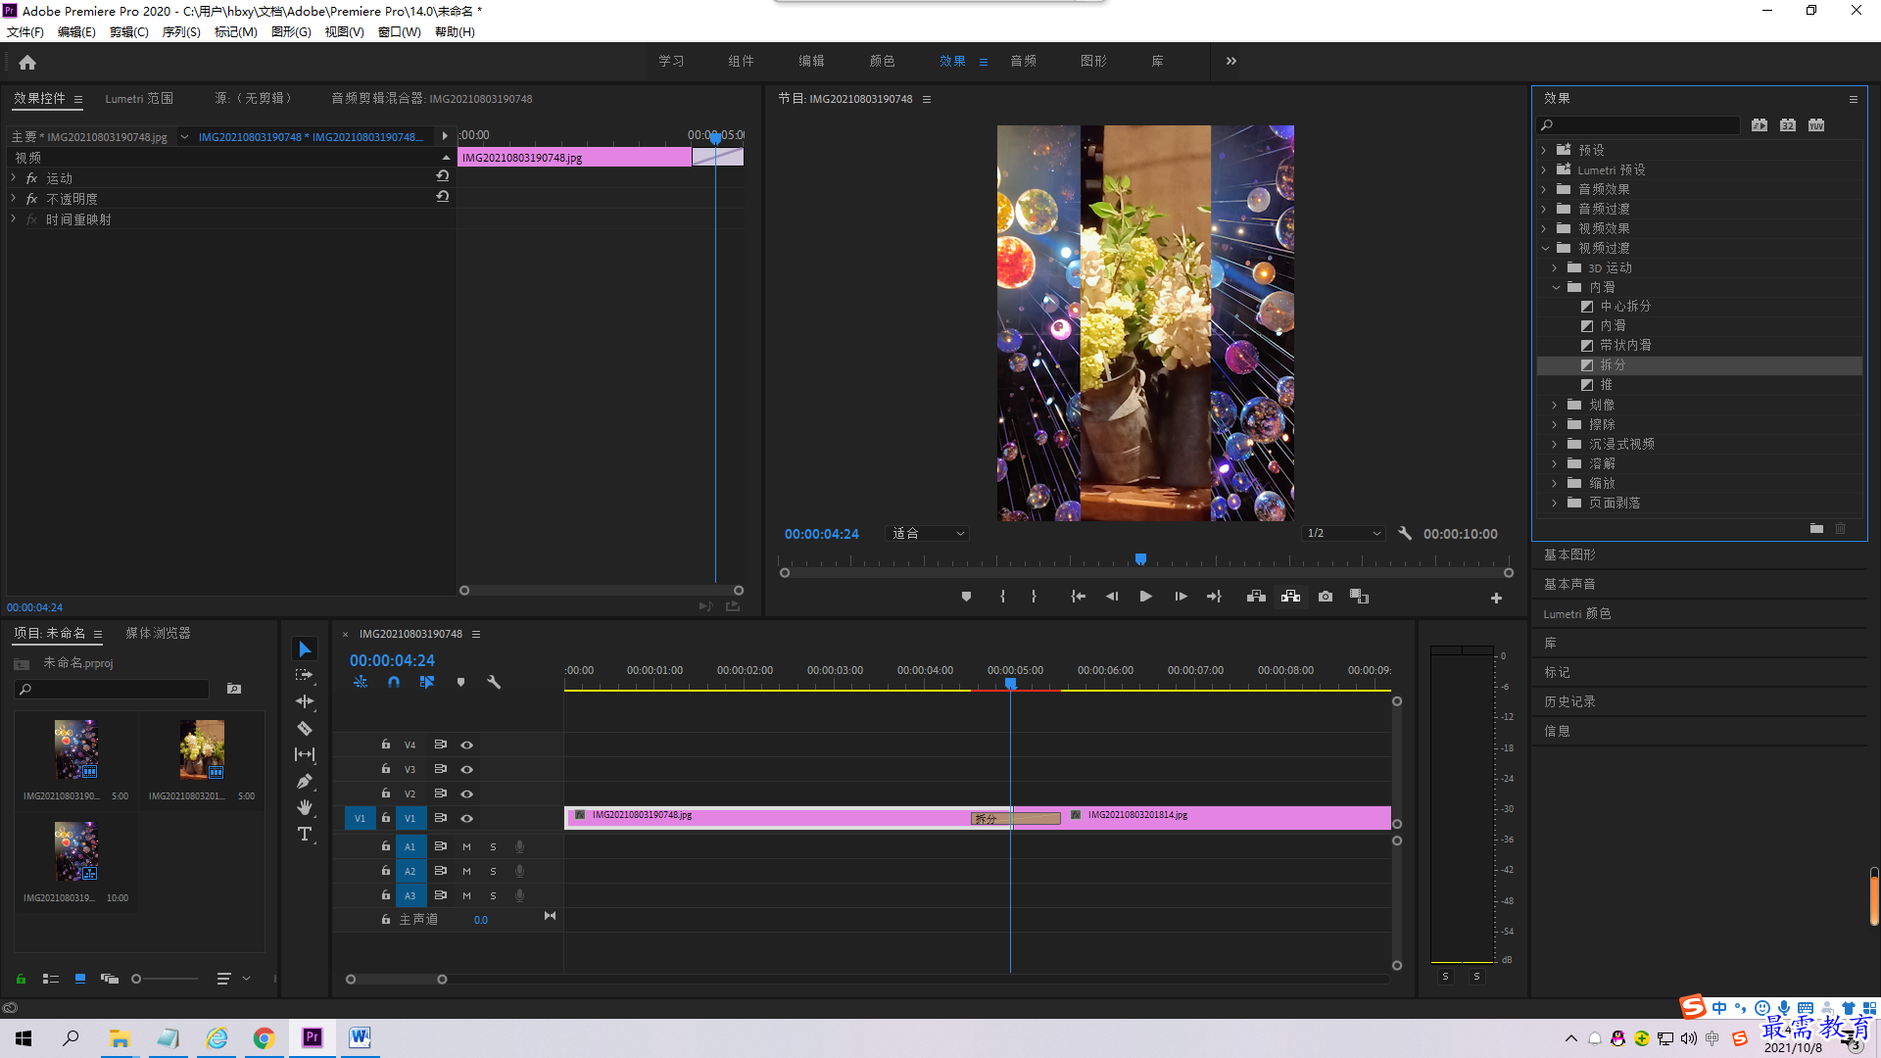Select the 中心拆分 transition
The height and width of the screenshot is (1058, 1881).
[1625, 306]
